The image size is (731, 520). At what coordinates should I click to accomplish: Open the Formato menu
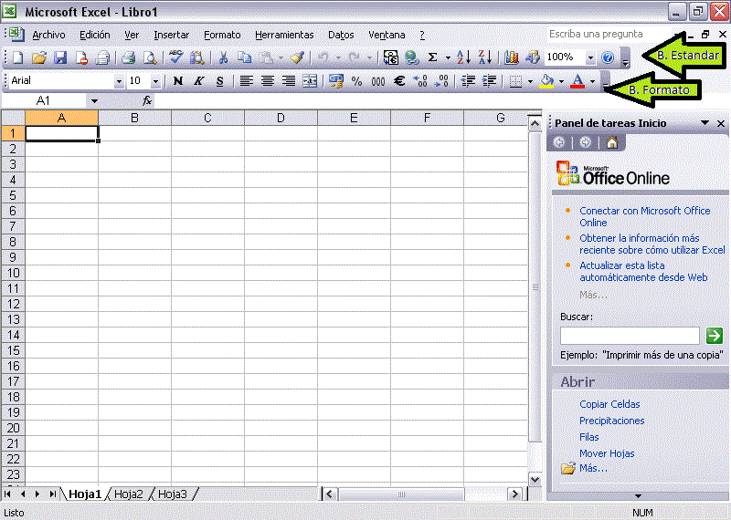[x=222, y=35]
